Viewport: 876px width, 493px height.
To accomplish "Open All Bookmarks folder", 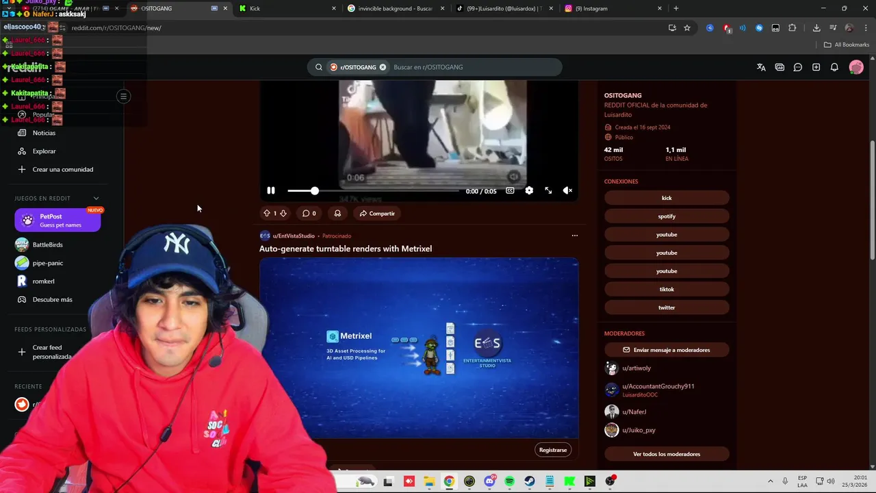I will click(x=847, y=45).
